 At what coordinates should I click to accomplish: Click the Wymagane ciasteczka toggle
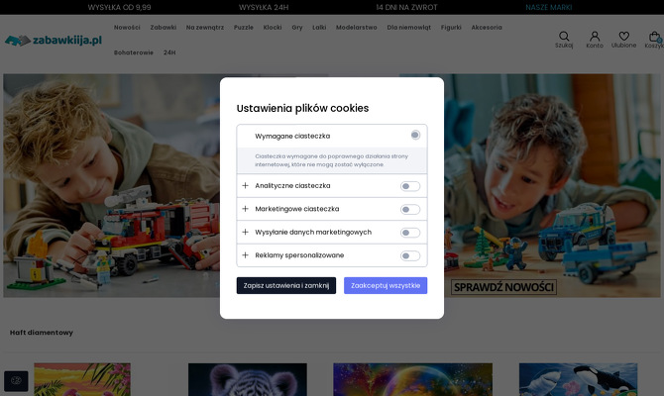coord(415,135)
